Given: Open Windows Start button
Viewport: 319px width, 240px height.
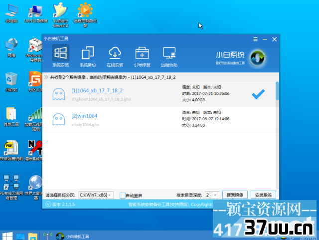Looking at the screenshot, I should click(7, 236).
